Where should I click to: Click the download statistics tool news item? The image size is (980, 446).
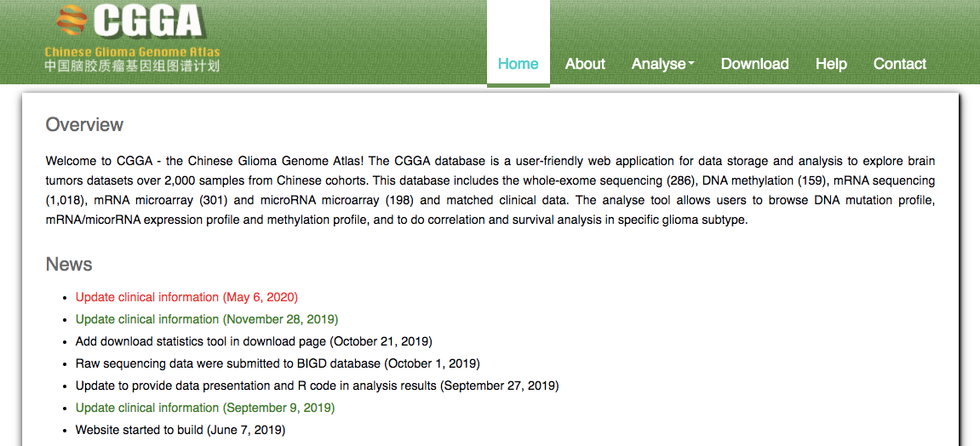[254, 341]
